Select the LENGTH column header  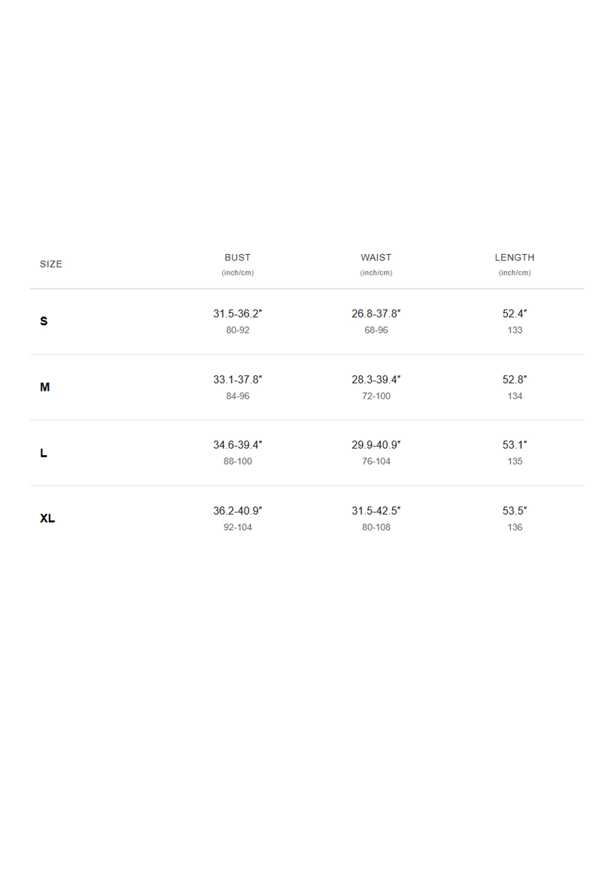[x=515, y=258]
